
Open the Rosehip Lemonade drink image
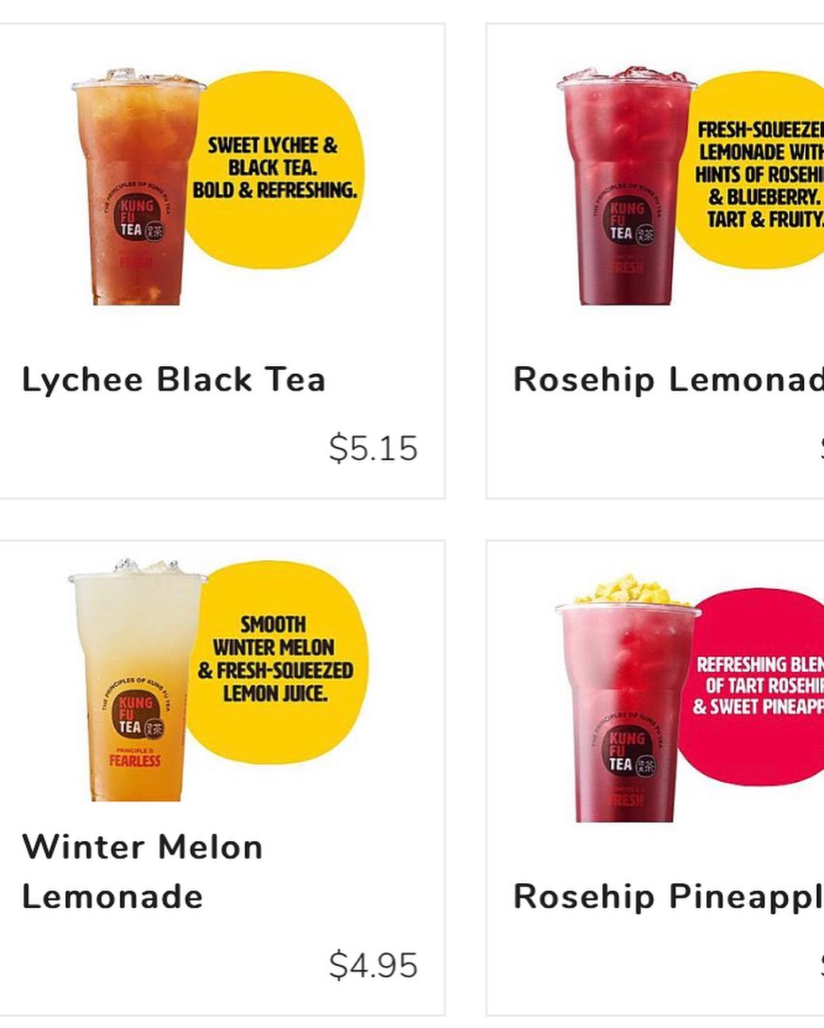(x=626, y=185)
